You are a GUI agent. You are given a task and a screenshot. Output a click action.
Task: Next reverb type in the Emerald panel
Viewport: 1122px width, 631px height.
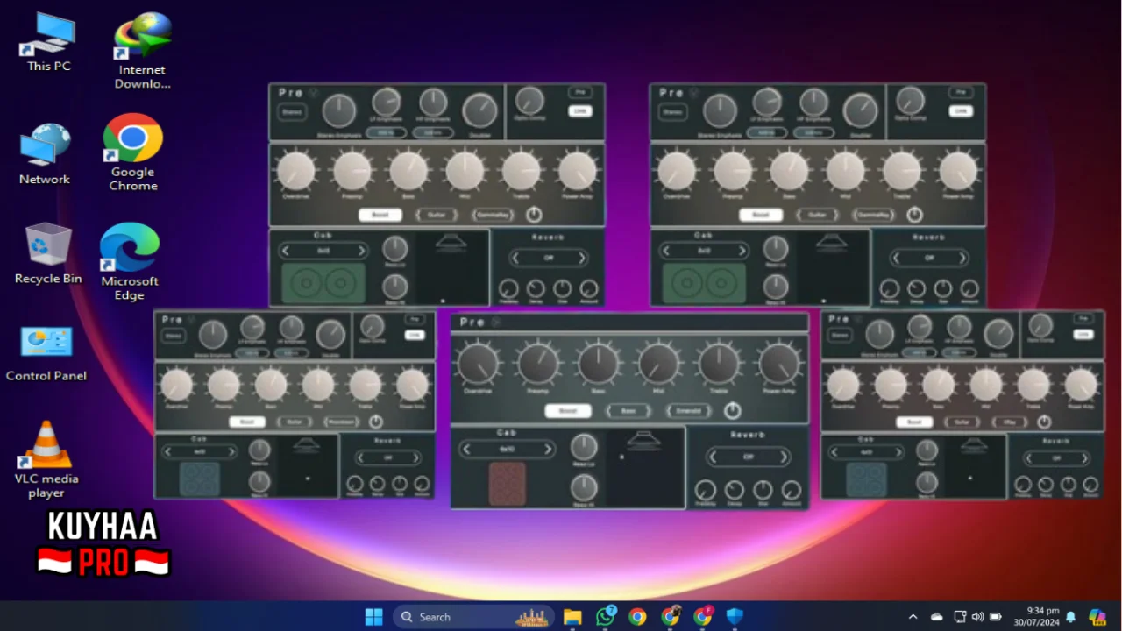783,457
